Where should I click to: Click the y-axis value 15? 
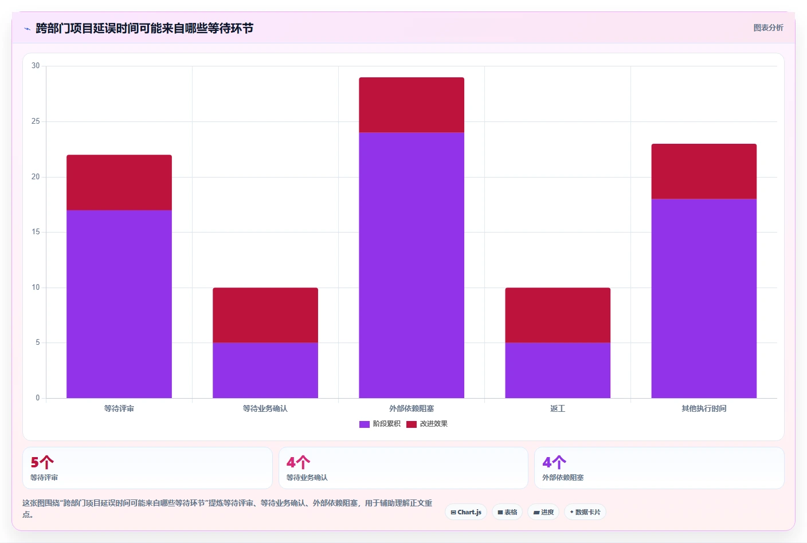36,232
